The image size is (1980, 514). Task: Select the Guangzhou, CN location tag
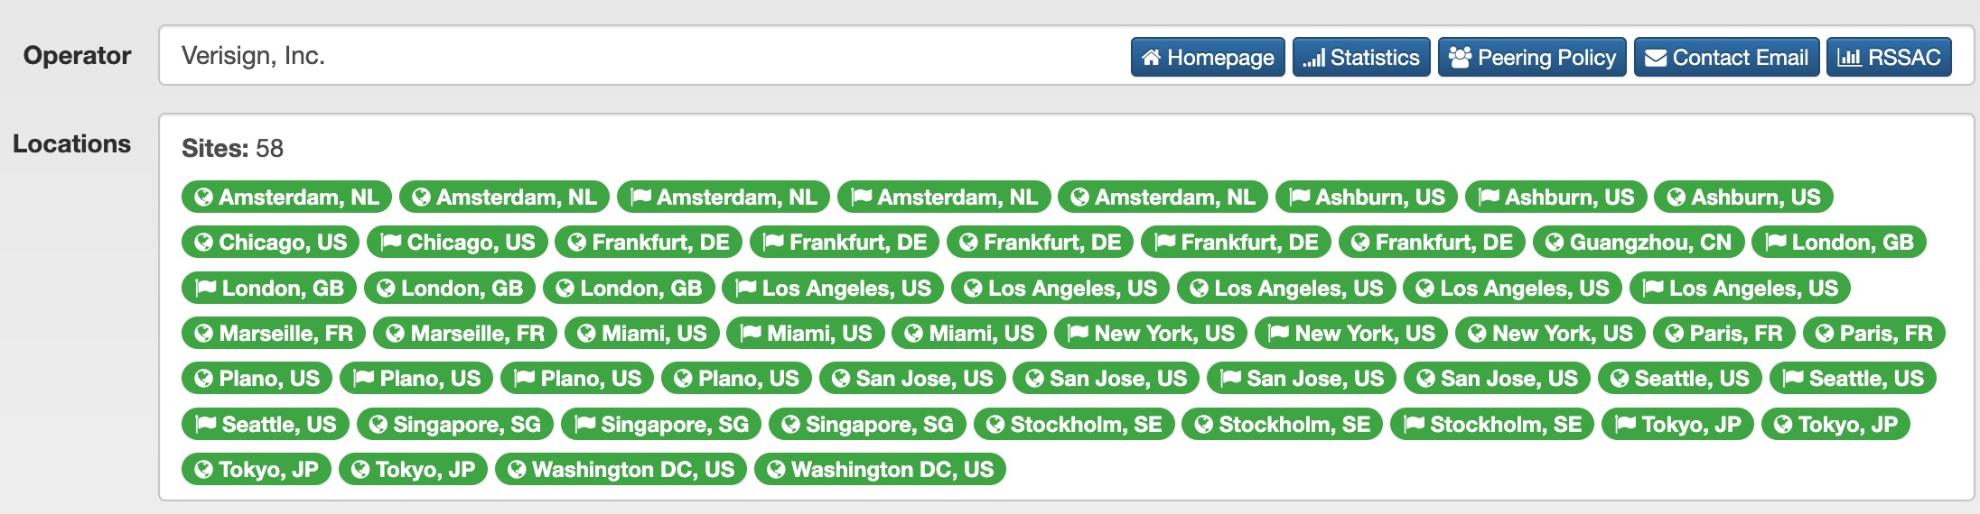(1638, 243)
